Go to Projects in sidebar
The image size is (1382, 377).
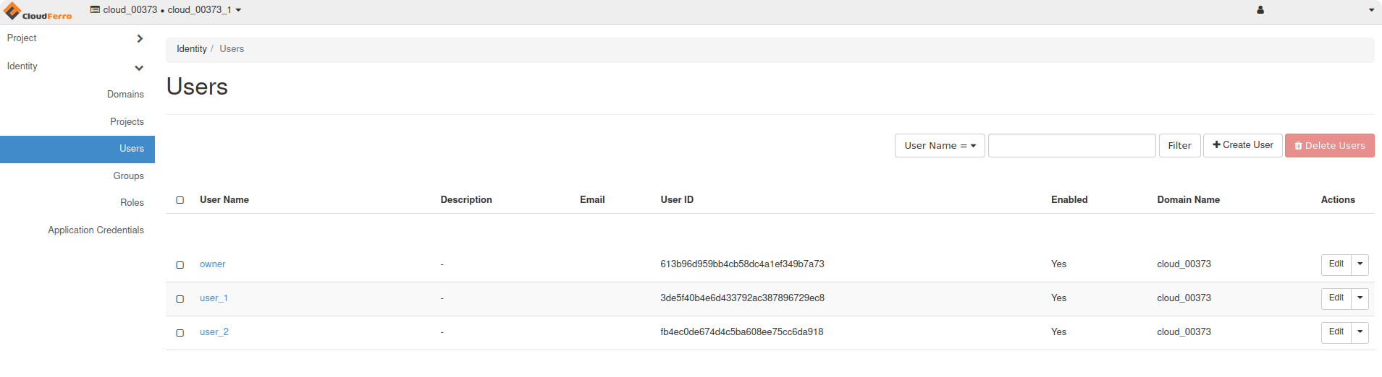coord(127,122)
